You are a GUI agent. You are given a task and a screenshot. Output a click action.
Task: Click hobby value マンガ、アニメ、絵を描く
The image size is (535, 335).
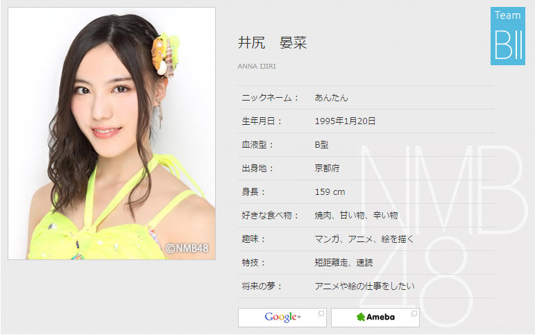[364, 239]
